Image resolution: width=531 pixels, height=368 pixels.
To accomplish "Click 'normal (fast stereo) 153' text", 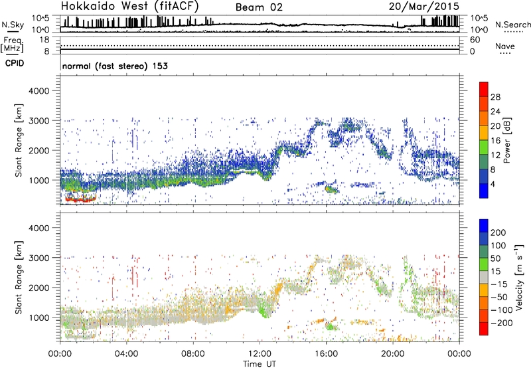I will pos(115,66).
